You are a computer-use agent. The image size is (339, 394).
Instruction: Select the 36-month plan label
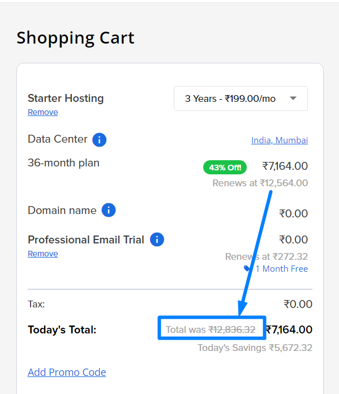(63, 163)
